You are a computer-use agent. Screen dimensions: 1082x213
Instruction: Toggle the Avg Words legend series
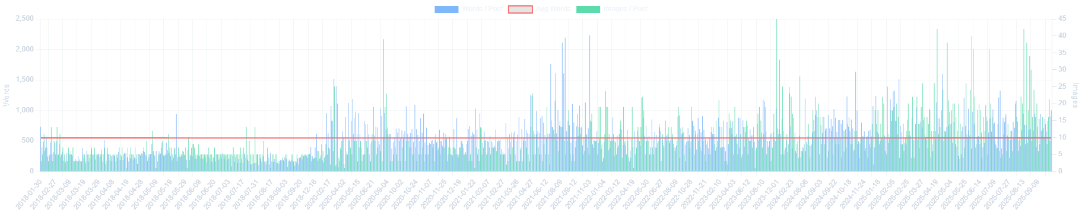click(540, 9)
